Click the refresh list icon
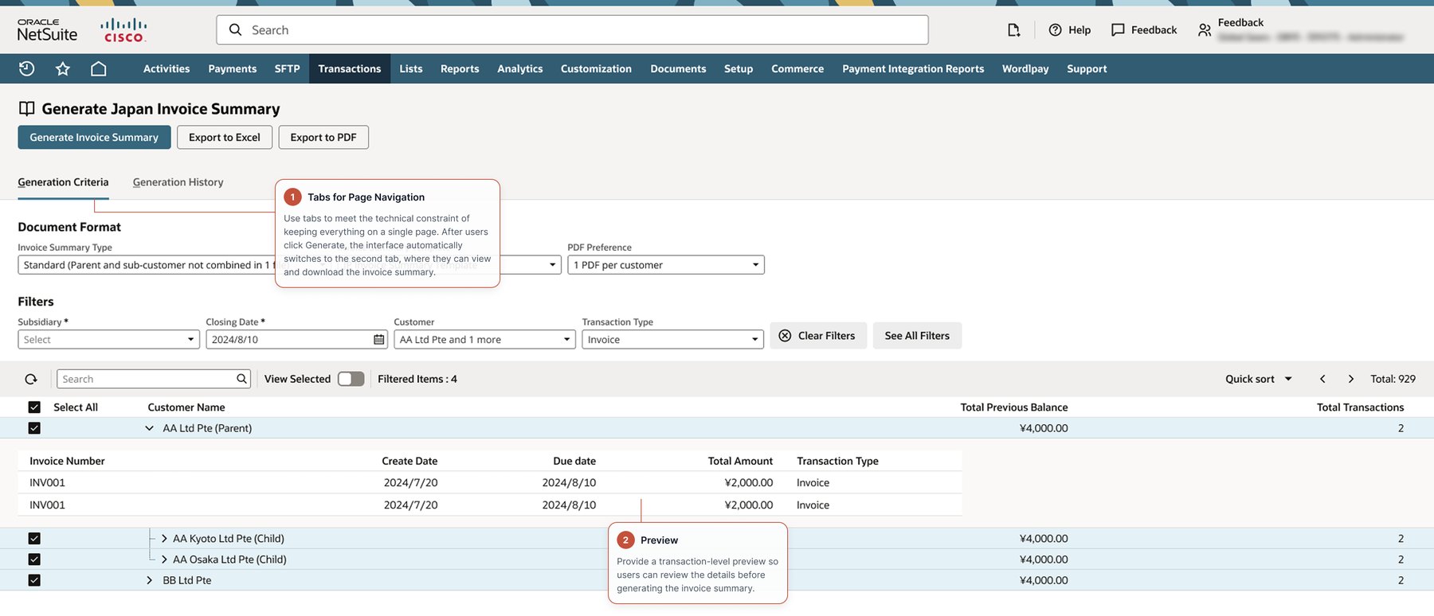The height and width of the screenshot is (616, 1434). click(31, 379)
